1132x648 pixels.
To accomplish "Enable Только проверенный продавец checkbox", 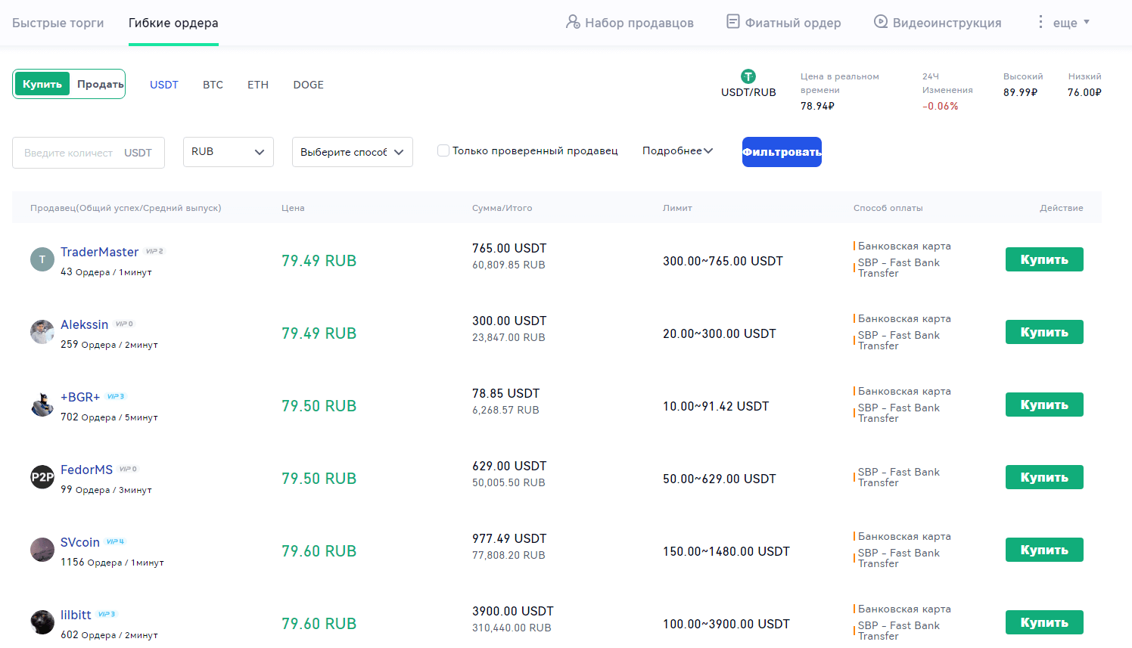I will 443,150.
